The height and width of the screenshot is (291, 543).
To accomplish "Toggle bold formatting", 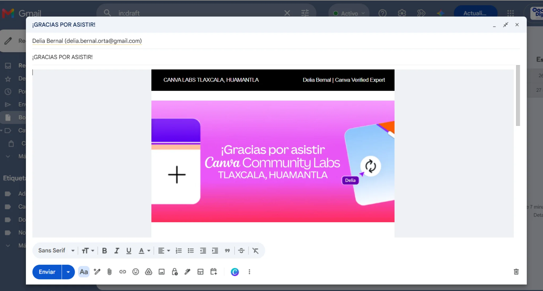I will [x=104, y=251].
